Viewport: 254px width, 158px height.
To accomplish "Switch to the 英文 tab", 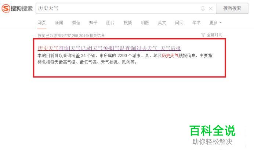I will 162,22.
